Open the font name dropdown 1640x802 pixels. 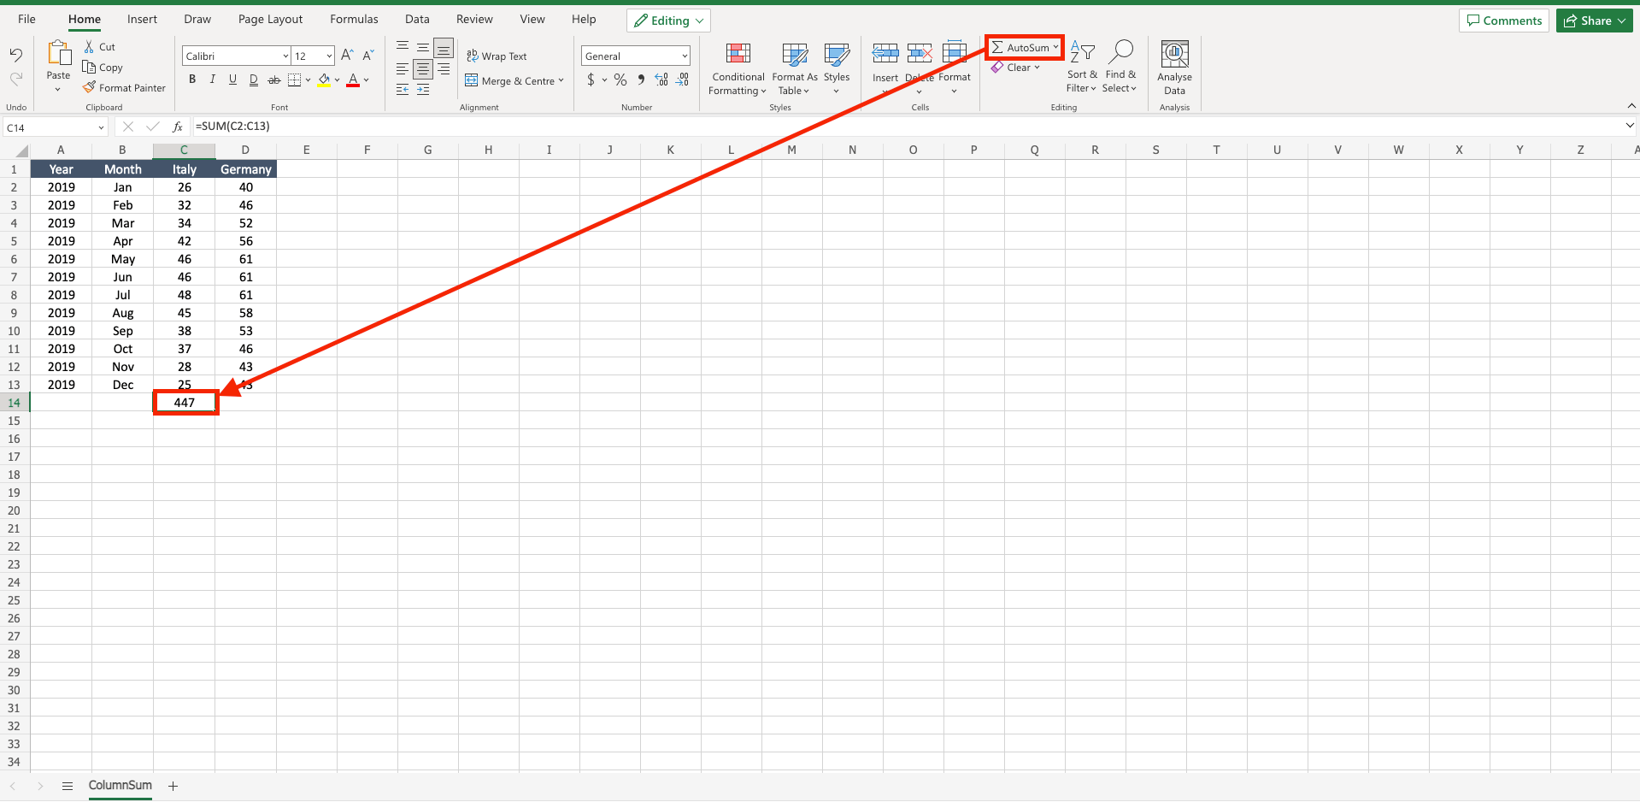pyautogui.click(x=285, y=55)
